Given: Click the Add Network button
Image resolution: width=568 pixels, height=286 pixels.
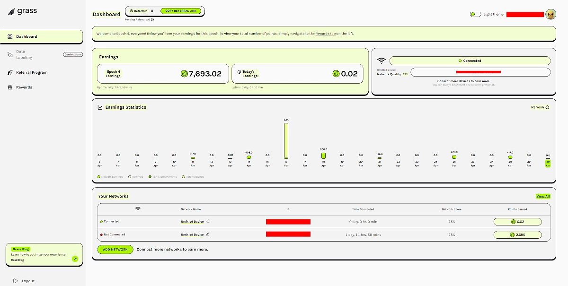Looking at the screenshot, I should [x=115, y=249].
